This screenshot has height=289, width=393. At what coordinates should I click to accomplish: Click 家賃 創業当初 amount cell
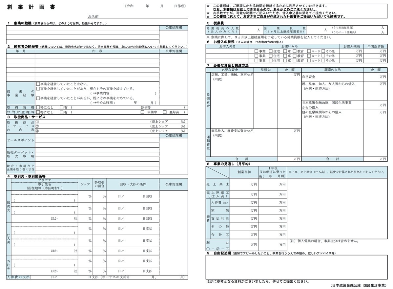[244, 211]
